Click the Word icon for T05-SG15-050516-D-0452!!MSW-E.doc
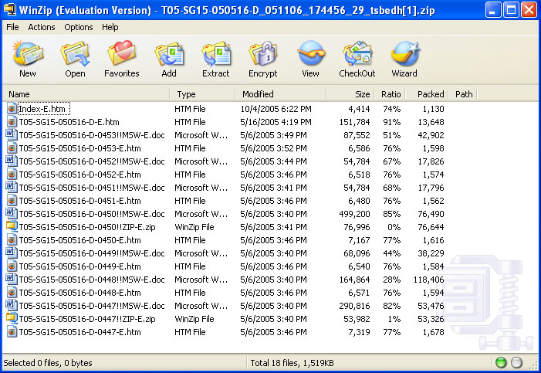Viewport: 541px width, 373px height. pos(12,161)
